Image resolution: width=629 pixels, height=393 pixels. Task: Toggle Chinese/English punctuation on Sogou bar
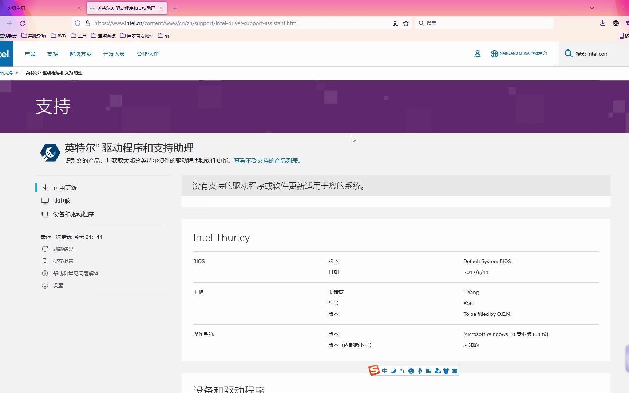point(402,370)
